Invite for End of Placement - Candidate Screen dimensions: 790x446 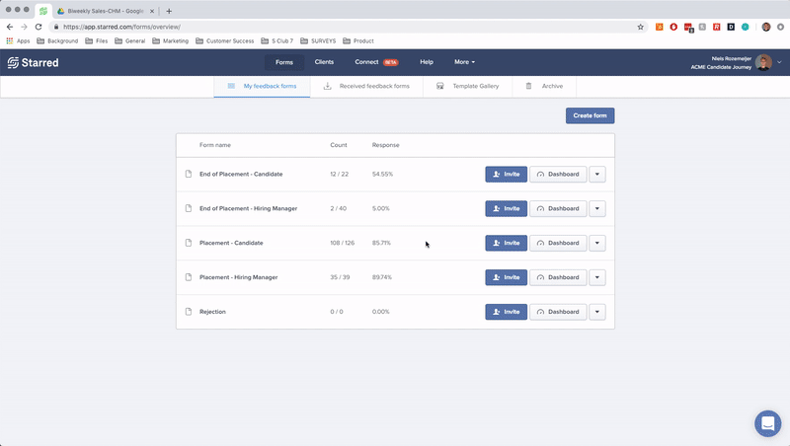507,175
